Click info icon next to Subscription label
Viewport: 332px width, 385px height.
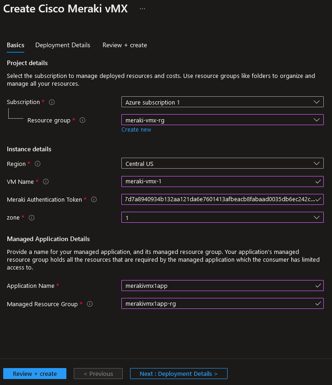(52, 102)
